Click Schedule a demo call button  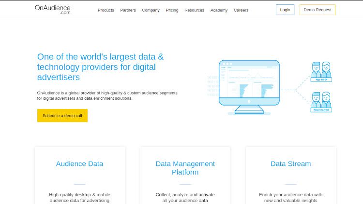62,115
